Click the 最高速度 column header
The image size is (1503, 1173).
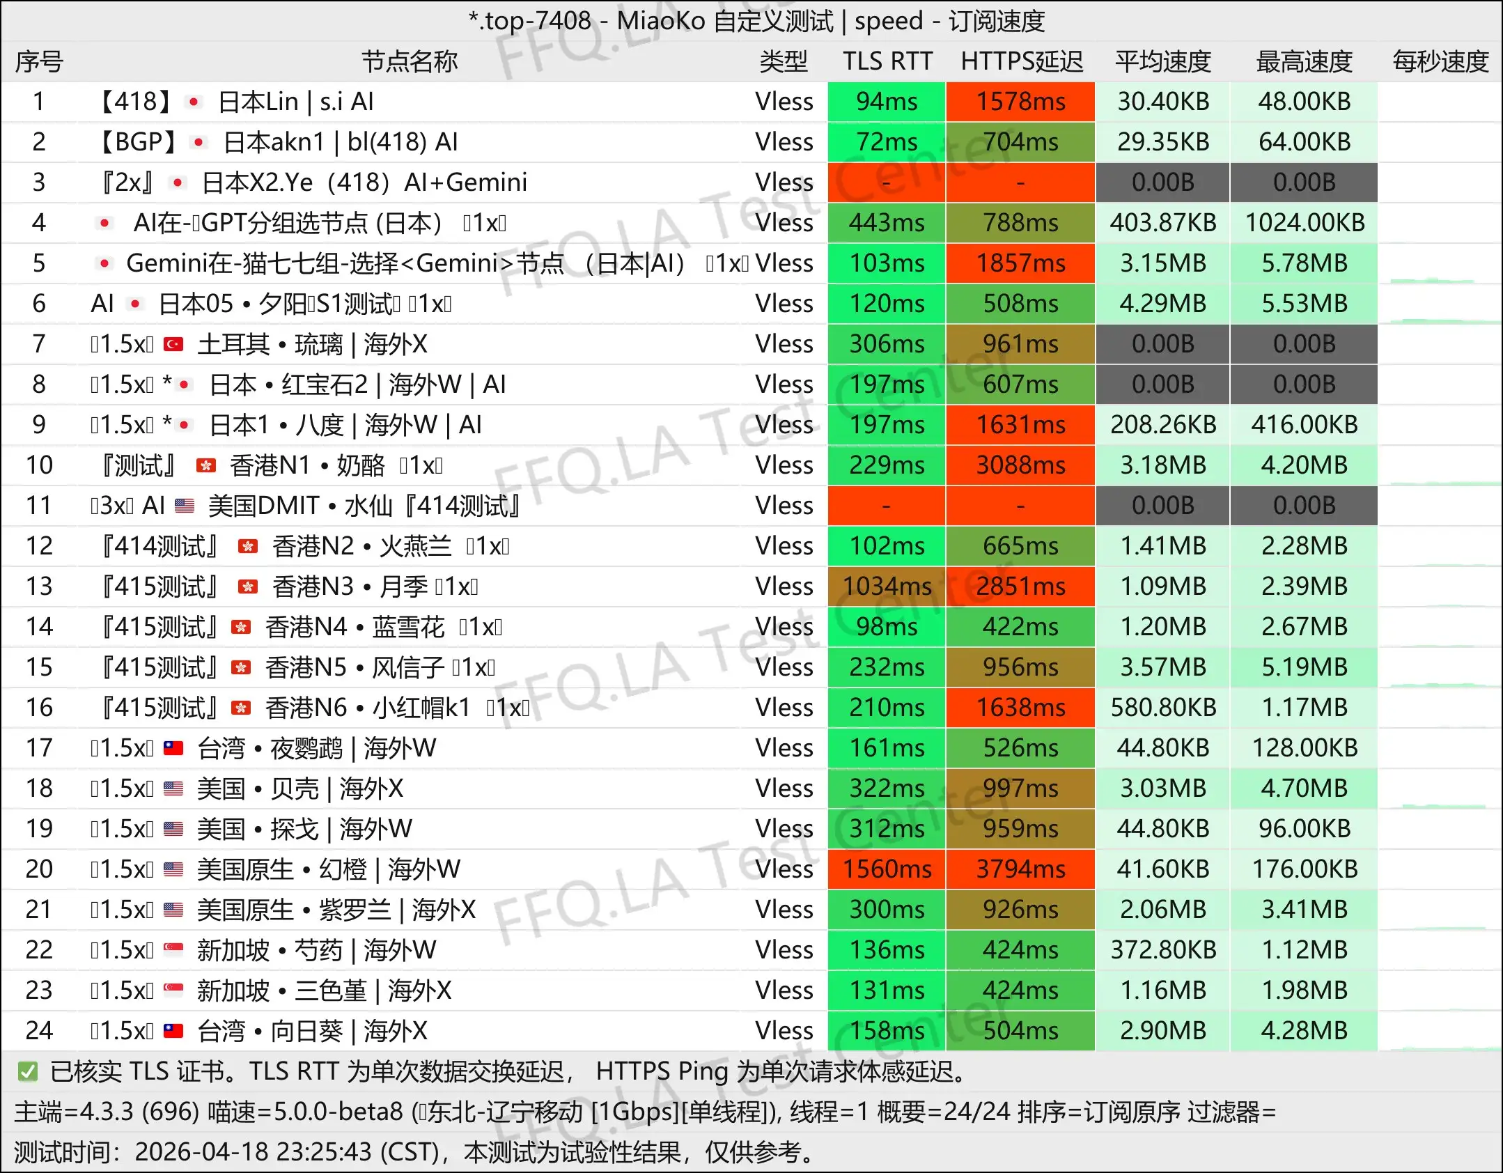coord(1302,61)
